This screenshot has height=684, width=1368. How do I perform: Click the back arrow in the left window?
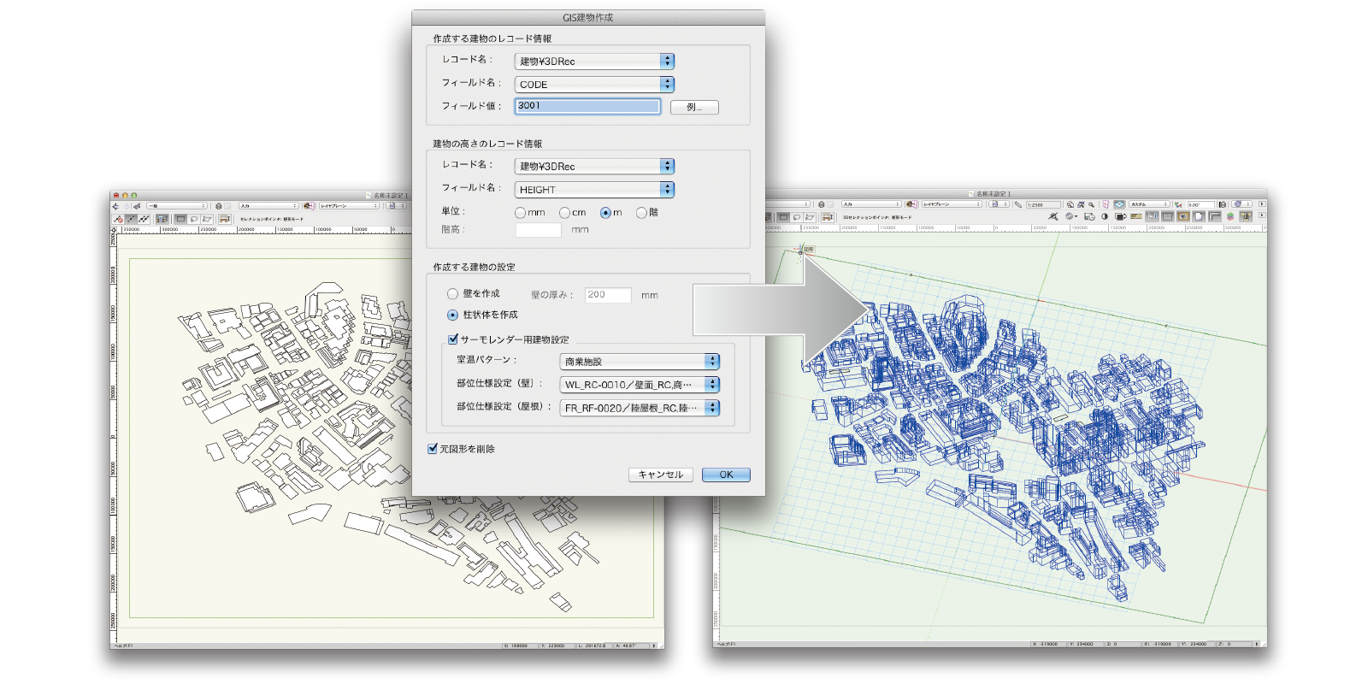tap(116, 206)
